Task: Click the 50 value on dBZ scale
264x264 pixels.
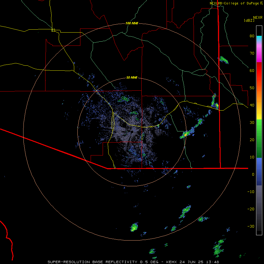Action: [x=252, y=88]
